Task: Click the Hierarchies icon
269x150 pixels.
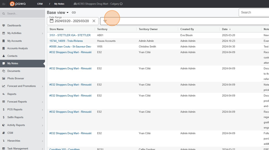Action: click(x=4, y=141)
